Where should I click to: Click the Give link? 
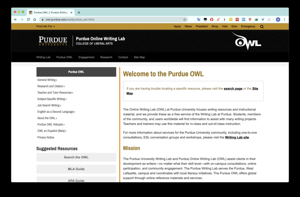(x=234, y=26)
